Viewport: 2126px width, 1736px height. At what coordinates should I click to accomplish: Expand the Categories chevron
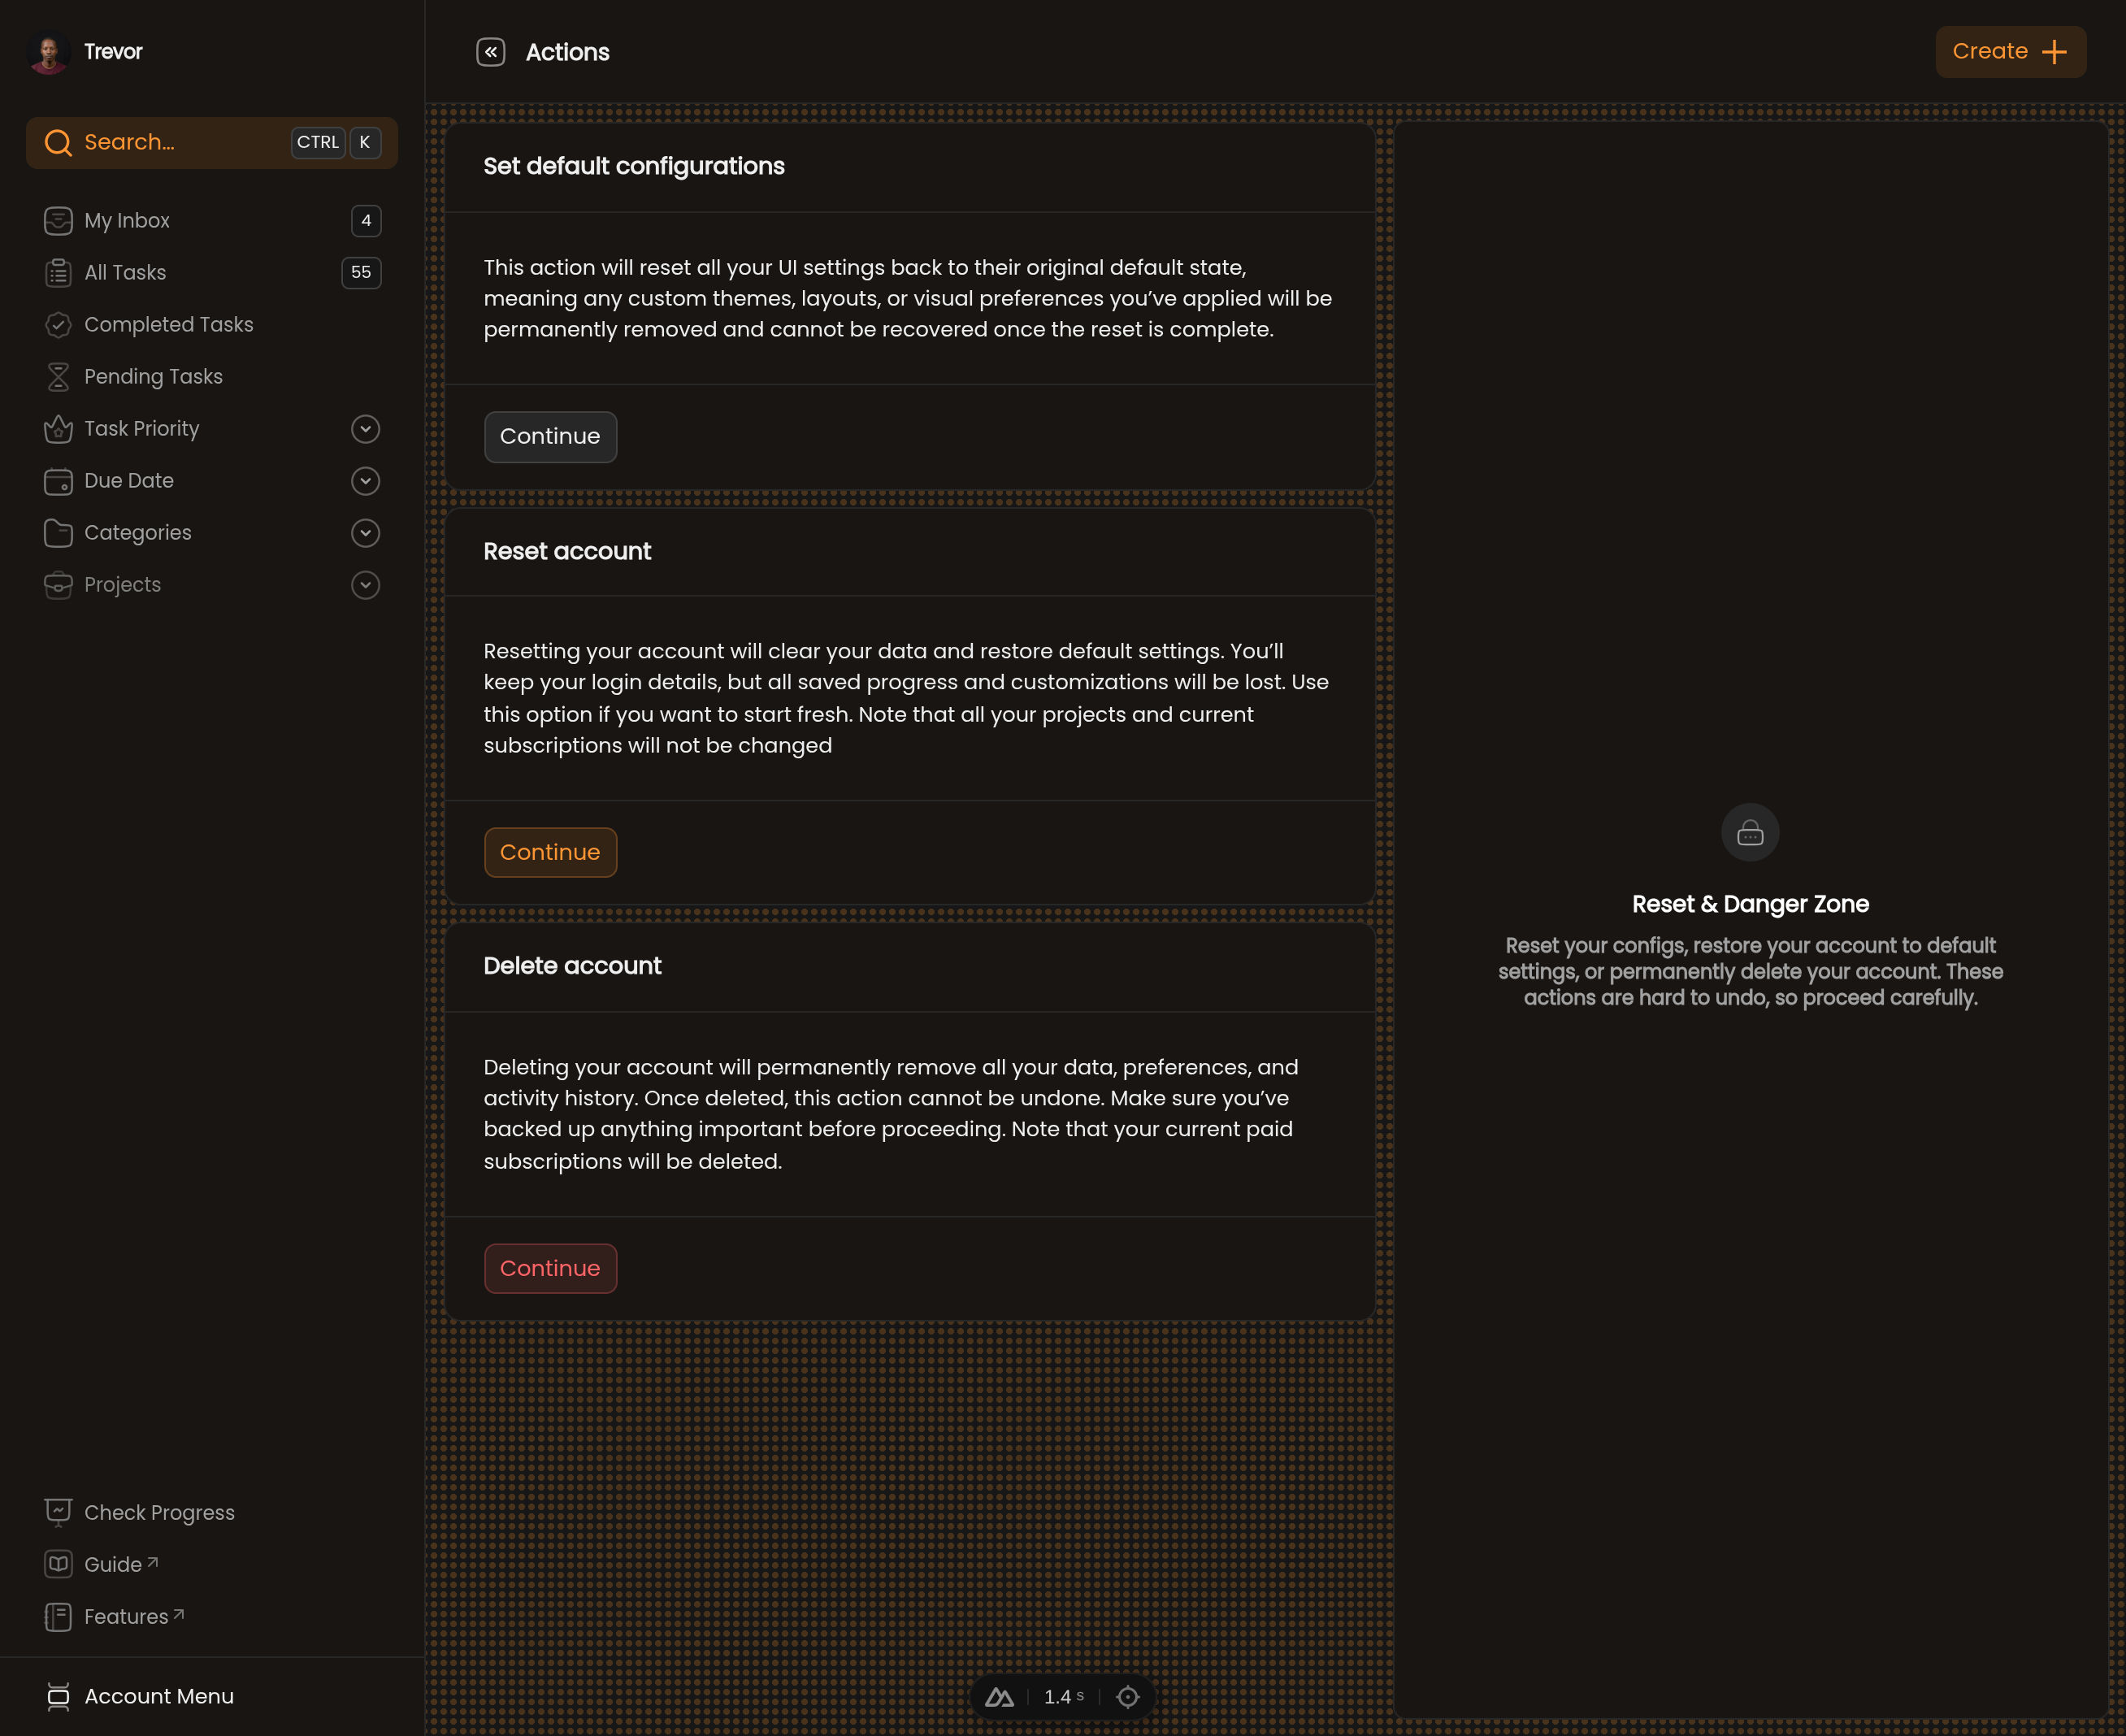366,533
